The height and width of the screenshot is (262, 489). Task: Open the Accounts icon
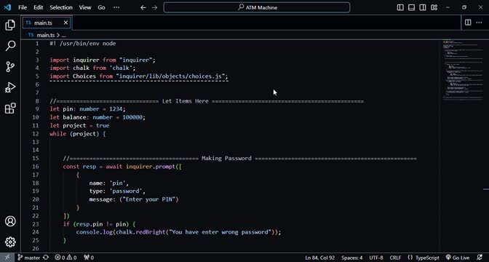click(x=10, y=221)
